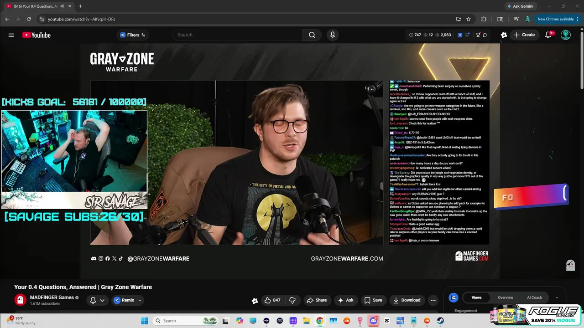Viewport: 584px width, 328px height.
Task: Click Chrome icon on the taskbar
Action: 320,321
